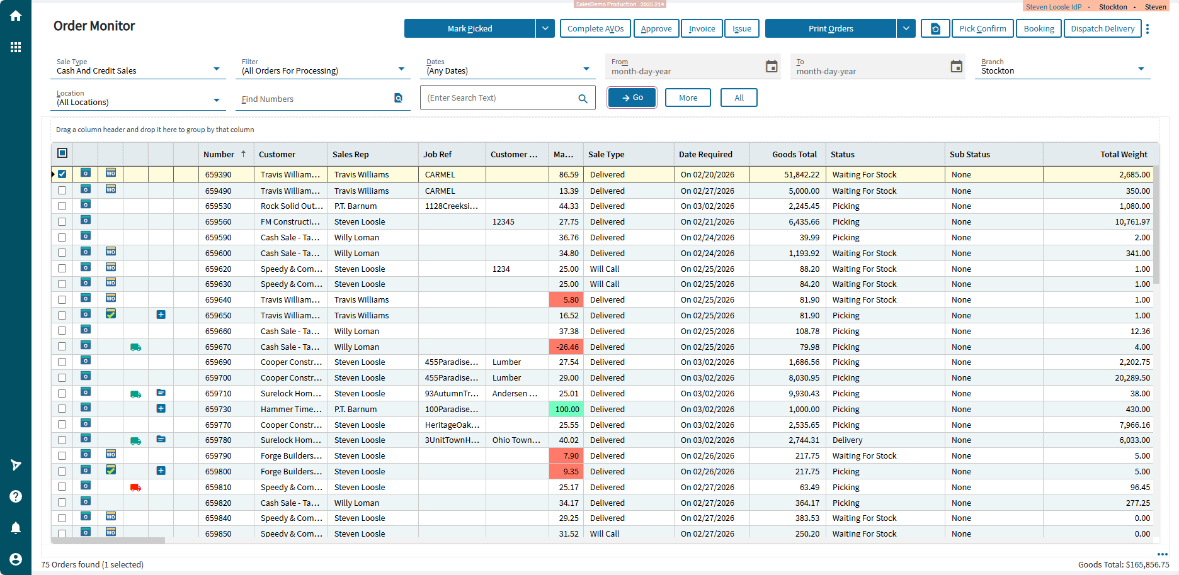Click the refresh icon beside Print Orders
1179x575 pixels.
935,29
